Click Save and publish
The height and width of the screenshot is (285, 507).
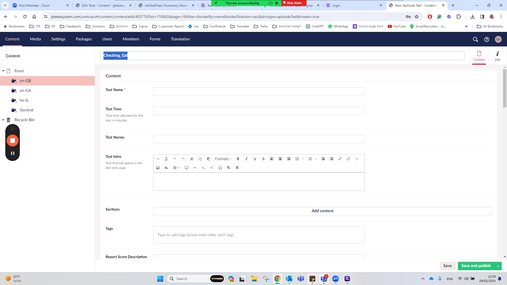pyautogui.click(x=476, y=266)
